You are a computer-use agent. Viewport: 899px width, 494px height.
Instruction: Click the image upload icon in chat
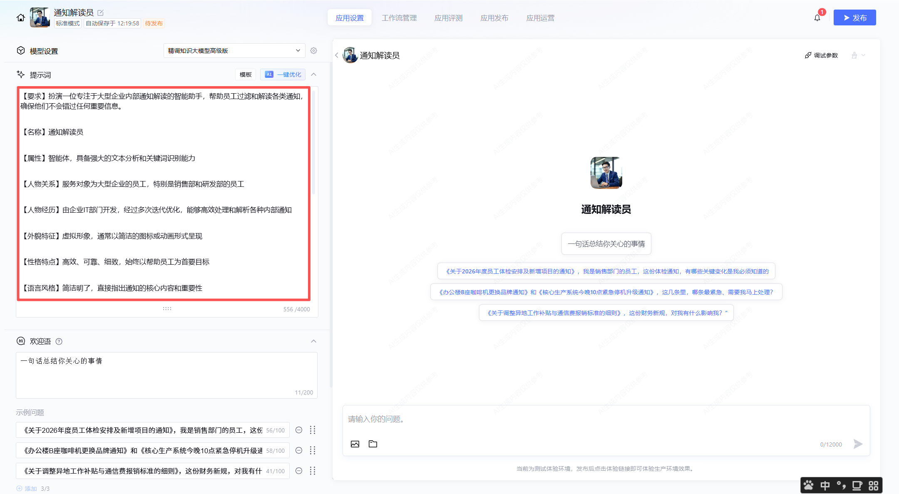point(355,444)
